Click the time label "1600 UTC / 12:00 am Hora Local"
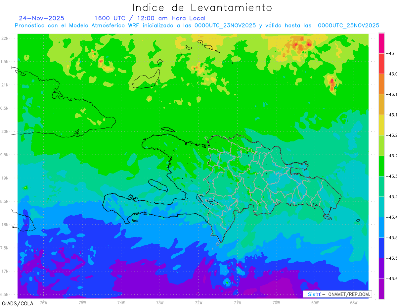The width and height of the screenshot is (397, 307). point(150,19)
